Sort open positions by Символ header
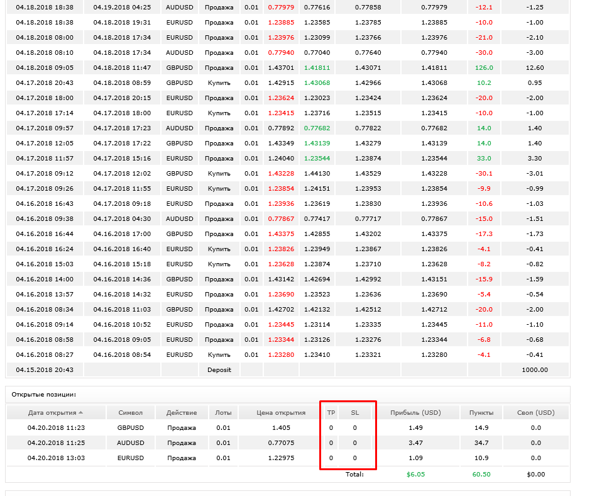Image resolution: width=597 pixels, height=496 pixels. coord(130,412)
